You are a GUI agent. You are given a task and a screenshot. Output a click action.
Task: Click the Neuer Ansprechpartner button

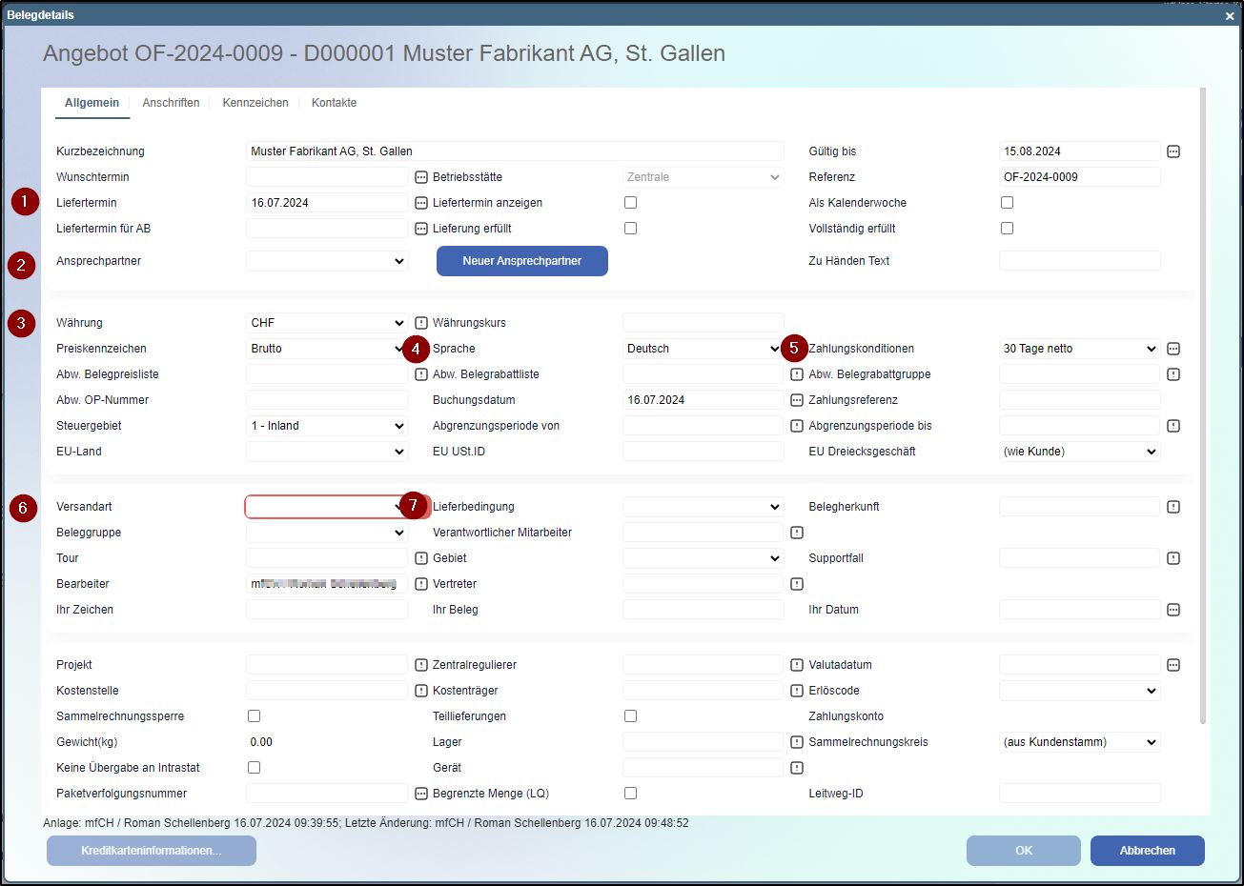pos(521,261)
